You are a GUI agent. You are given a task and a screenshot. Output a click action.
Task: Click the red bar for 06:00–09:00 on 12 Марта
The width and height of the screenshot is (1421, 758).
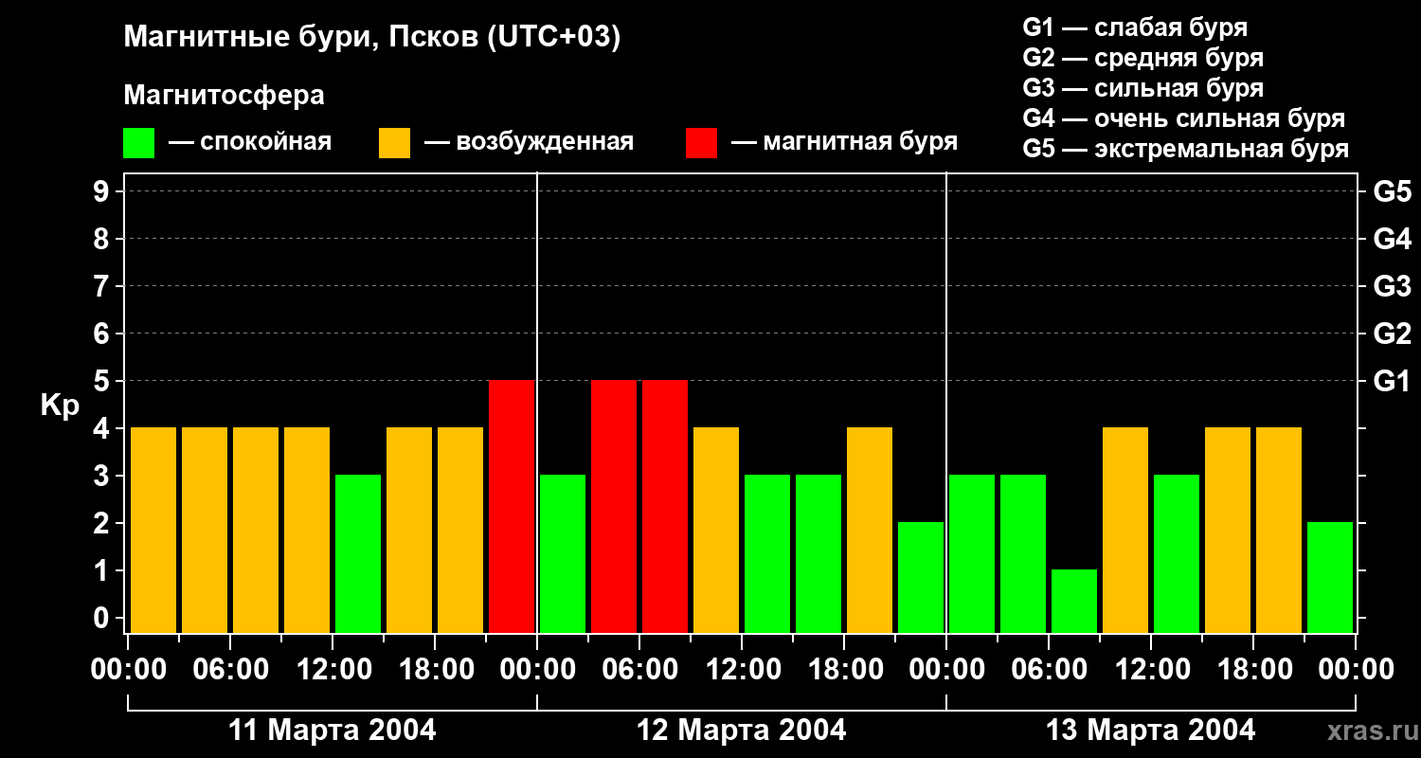(665, 506)
